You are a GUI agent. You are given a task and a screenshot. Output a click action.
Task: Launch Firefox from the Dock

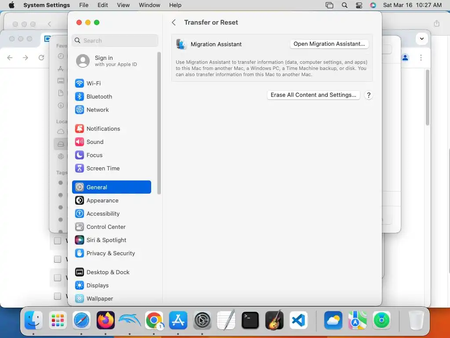[105, 320]
